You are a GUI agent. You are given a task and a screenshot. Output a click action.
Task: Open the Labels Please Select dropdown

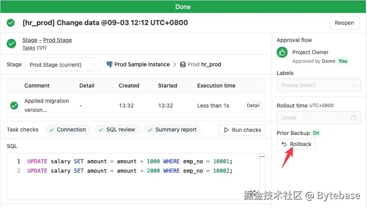pyautogui.click(x=319, y=85)
